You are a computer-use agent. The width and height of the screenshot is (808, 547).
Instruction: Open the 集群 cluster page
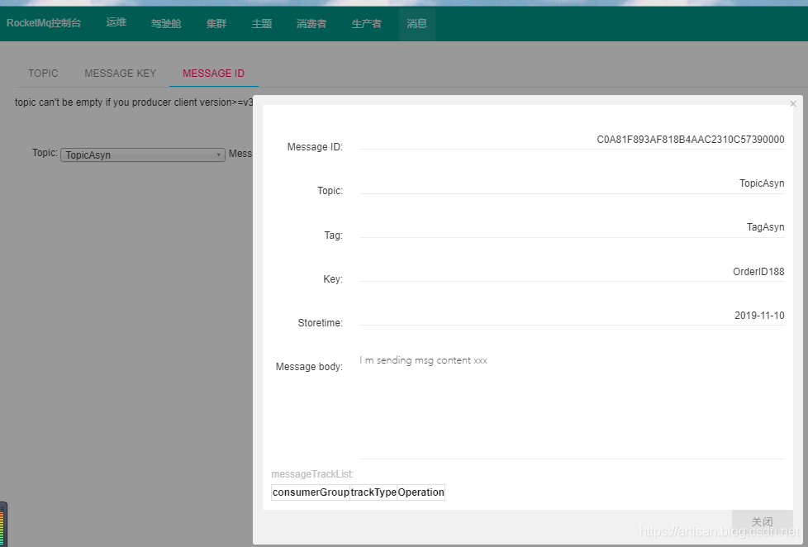(x=216, y=24)
